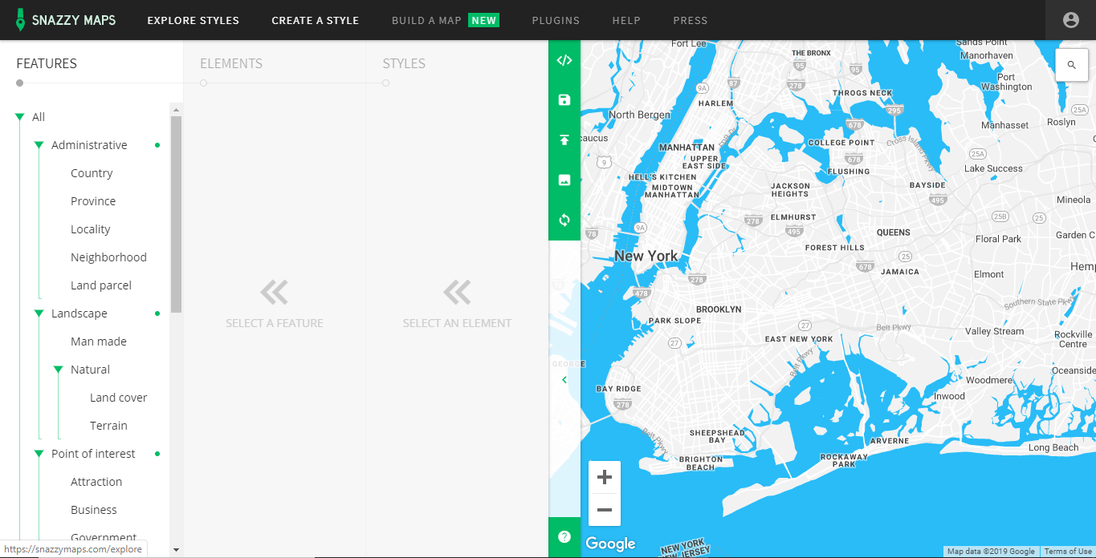The image size is (1096, 558).
Task: Click the Flushing map label
Action: click(849, 172)
